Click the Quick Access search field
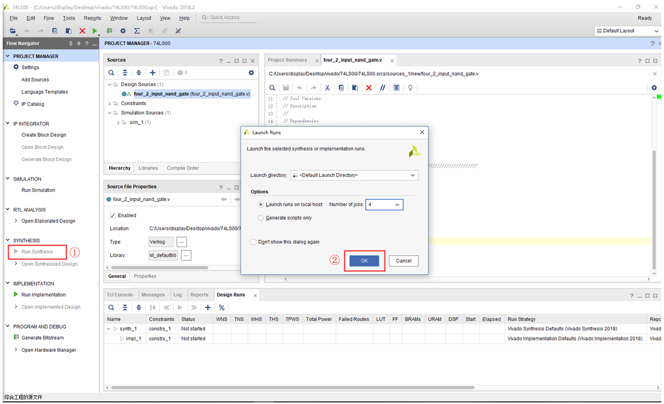 [x=228, y=18]
